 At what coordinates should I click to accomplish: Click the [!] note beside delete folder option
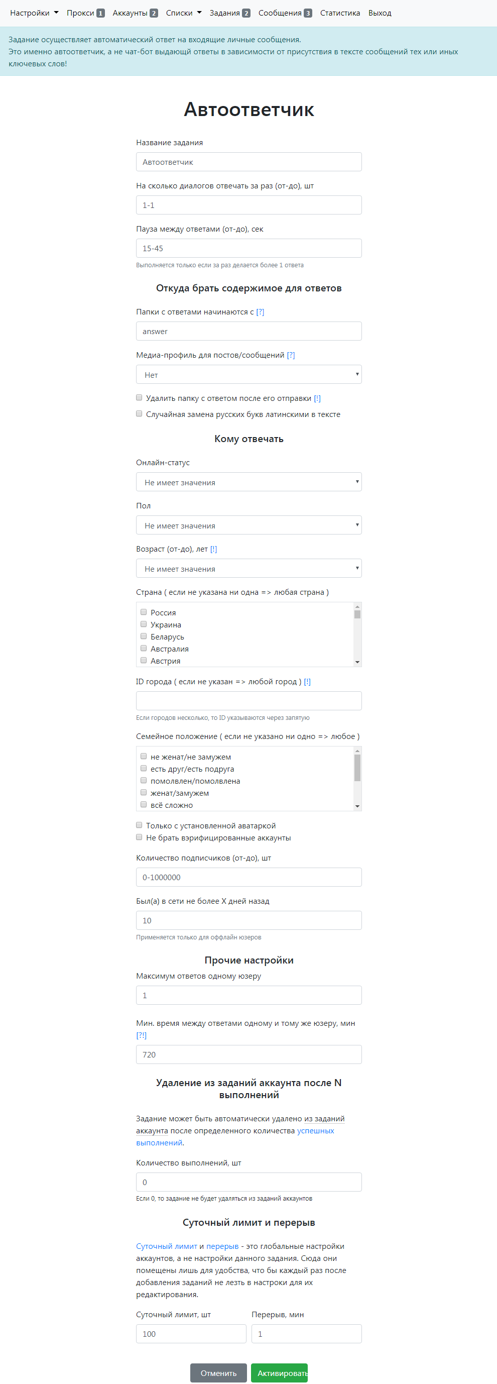317,398
